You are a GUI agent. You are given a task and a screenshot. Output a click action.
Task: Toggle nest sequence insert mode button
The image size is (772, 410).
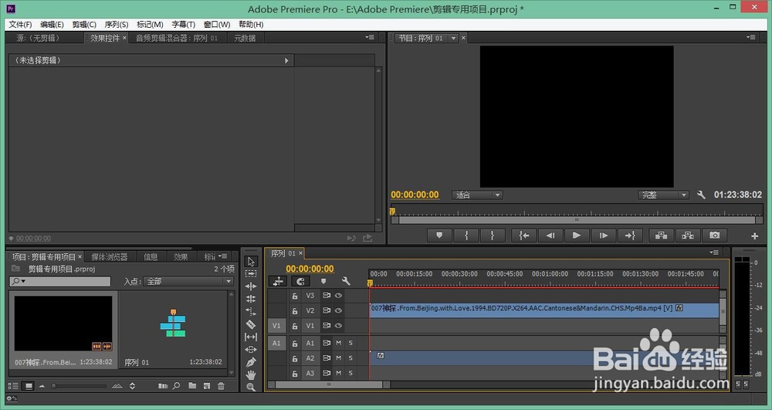click(278, 281)
